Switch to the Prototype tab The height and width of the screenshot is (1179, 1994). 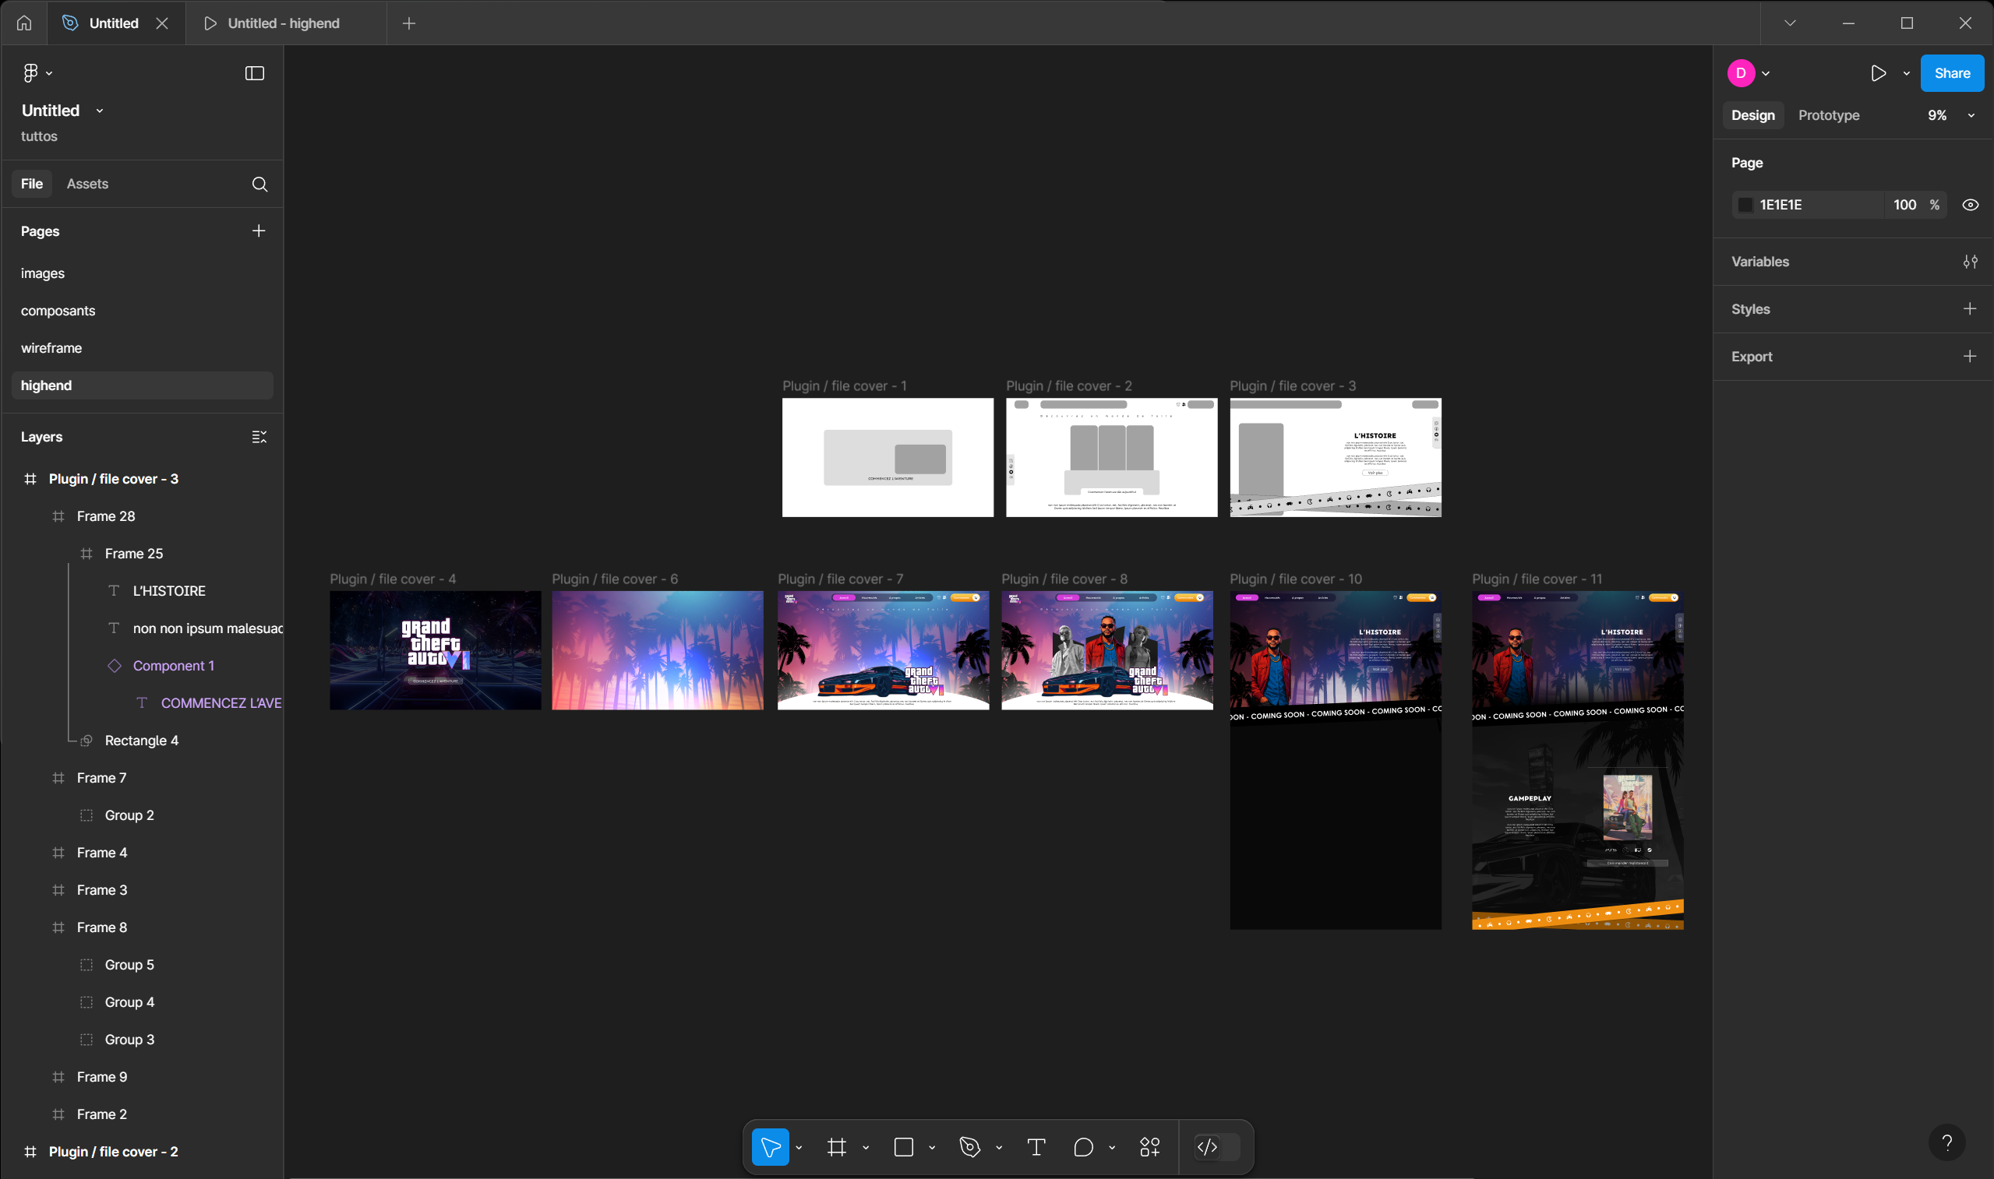point(1828,115)
